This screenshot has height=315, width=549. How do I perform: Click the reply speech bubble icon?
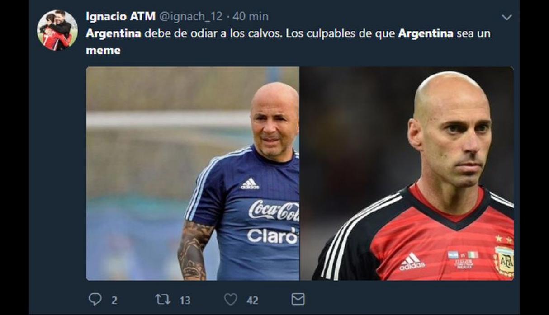point(95,299)
